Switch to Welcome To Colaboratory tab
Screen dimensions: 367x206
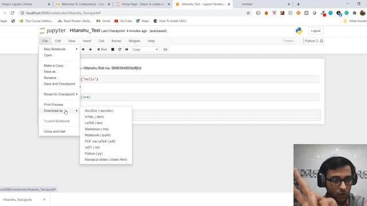coord(83,4)
